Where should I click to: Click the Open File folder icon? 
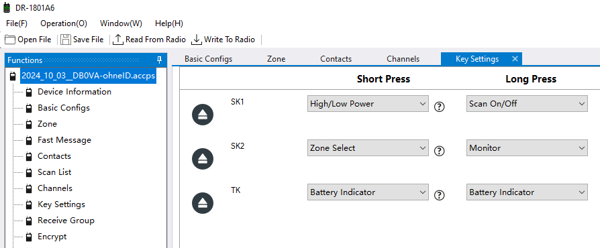pyautogui.click(x=10, y=40)
